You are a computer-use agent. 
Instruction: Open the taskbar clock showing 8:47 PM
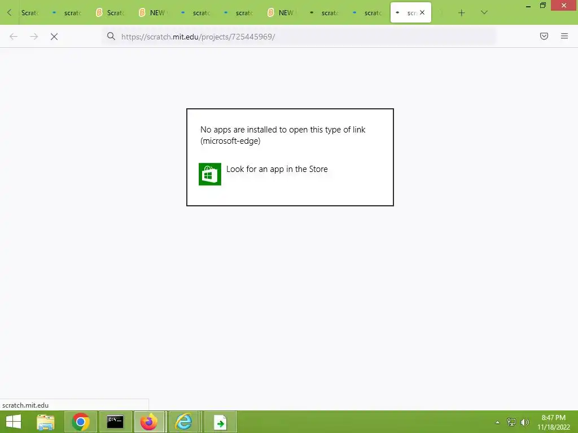553,422
